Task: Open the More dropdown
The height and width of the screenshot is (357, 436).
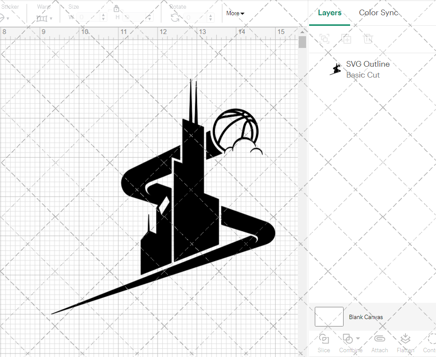Action: click(x=235, y=14)
